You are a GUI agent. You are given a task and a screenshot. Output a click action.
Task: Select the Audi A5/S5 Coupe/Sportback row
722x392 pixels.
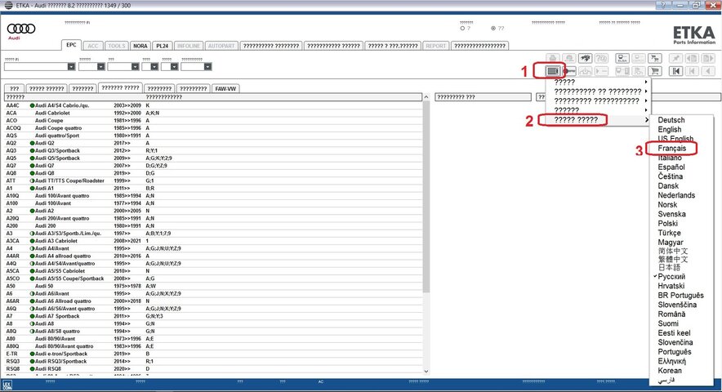pyautogui.click(x=213, y=278)
